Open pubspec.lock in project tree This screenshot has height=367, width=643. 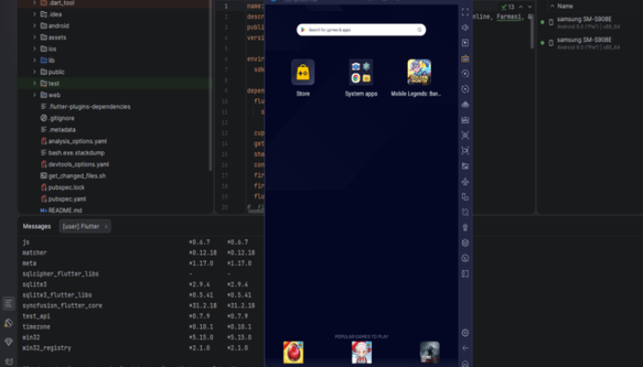tap(66, 187)
